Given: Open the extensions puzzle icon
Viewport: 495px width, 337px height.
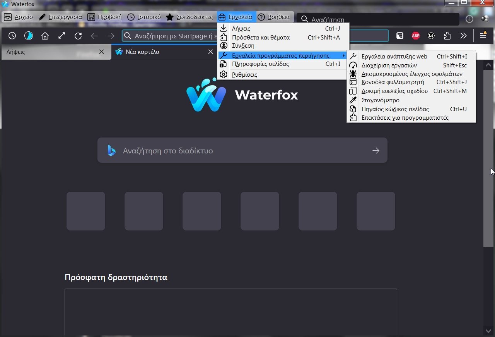Looking at the screenshot, I should tap(447, 36).
